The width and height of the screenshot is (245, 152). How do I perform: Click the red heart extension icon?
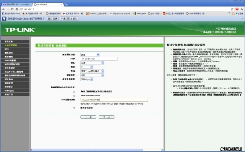click(237, 9)
